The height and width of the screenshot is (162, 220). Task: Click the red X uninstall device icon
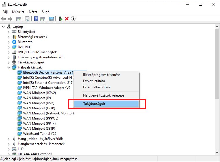tap(67, 19)
